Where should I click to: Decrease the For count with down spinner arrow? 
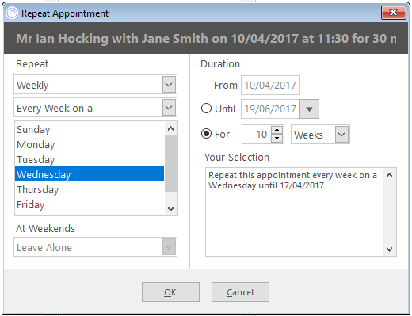[x=277, y=138]
